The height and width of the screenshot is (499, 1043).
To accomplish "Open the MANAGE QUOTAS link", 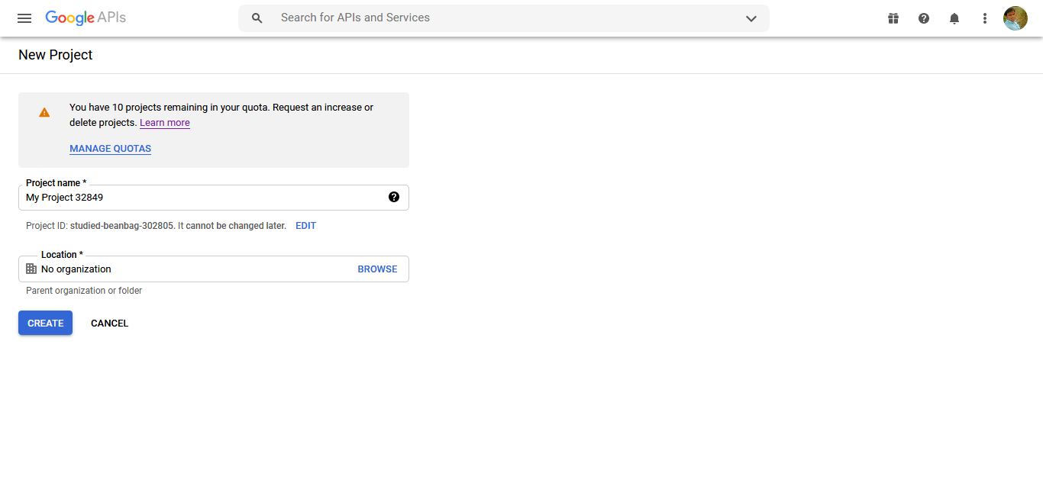I will pyautogui.click(x=111, y=149).
